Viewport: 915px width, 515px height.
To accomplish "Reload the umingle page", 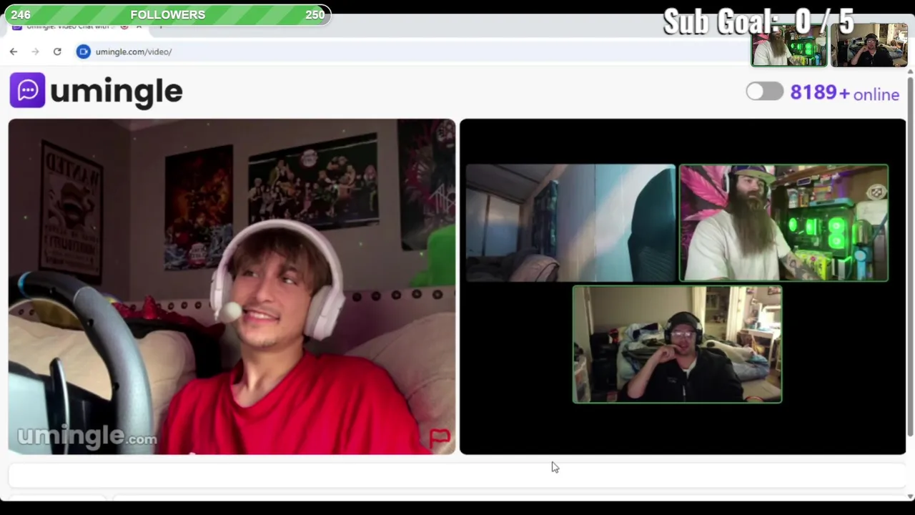I will coord(57,51).
